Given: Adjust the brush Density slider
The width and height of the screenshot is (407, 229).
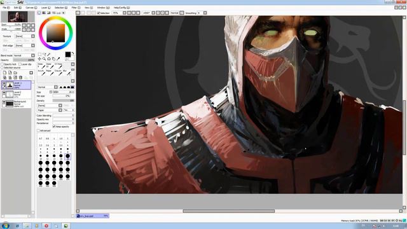Looking at the screenshot, I should coord(64,101).
